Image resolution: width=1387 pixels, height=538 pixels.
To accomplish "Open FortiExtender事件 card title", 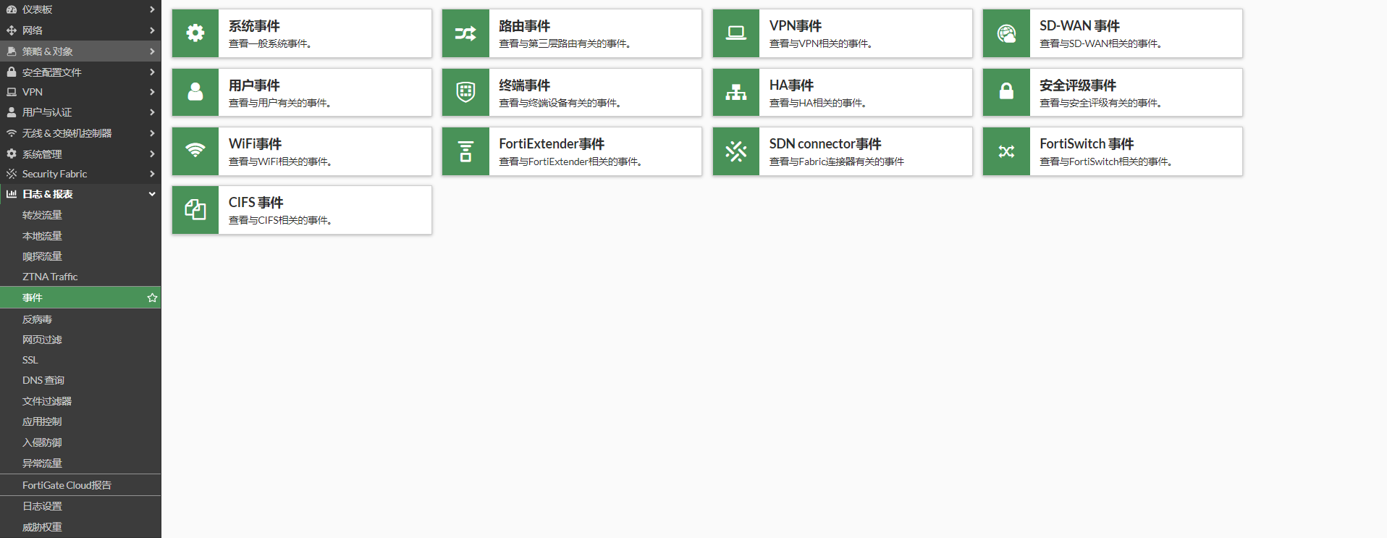I will [x=552, y=144].
